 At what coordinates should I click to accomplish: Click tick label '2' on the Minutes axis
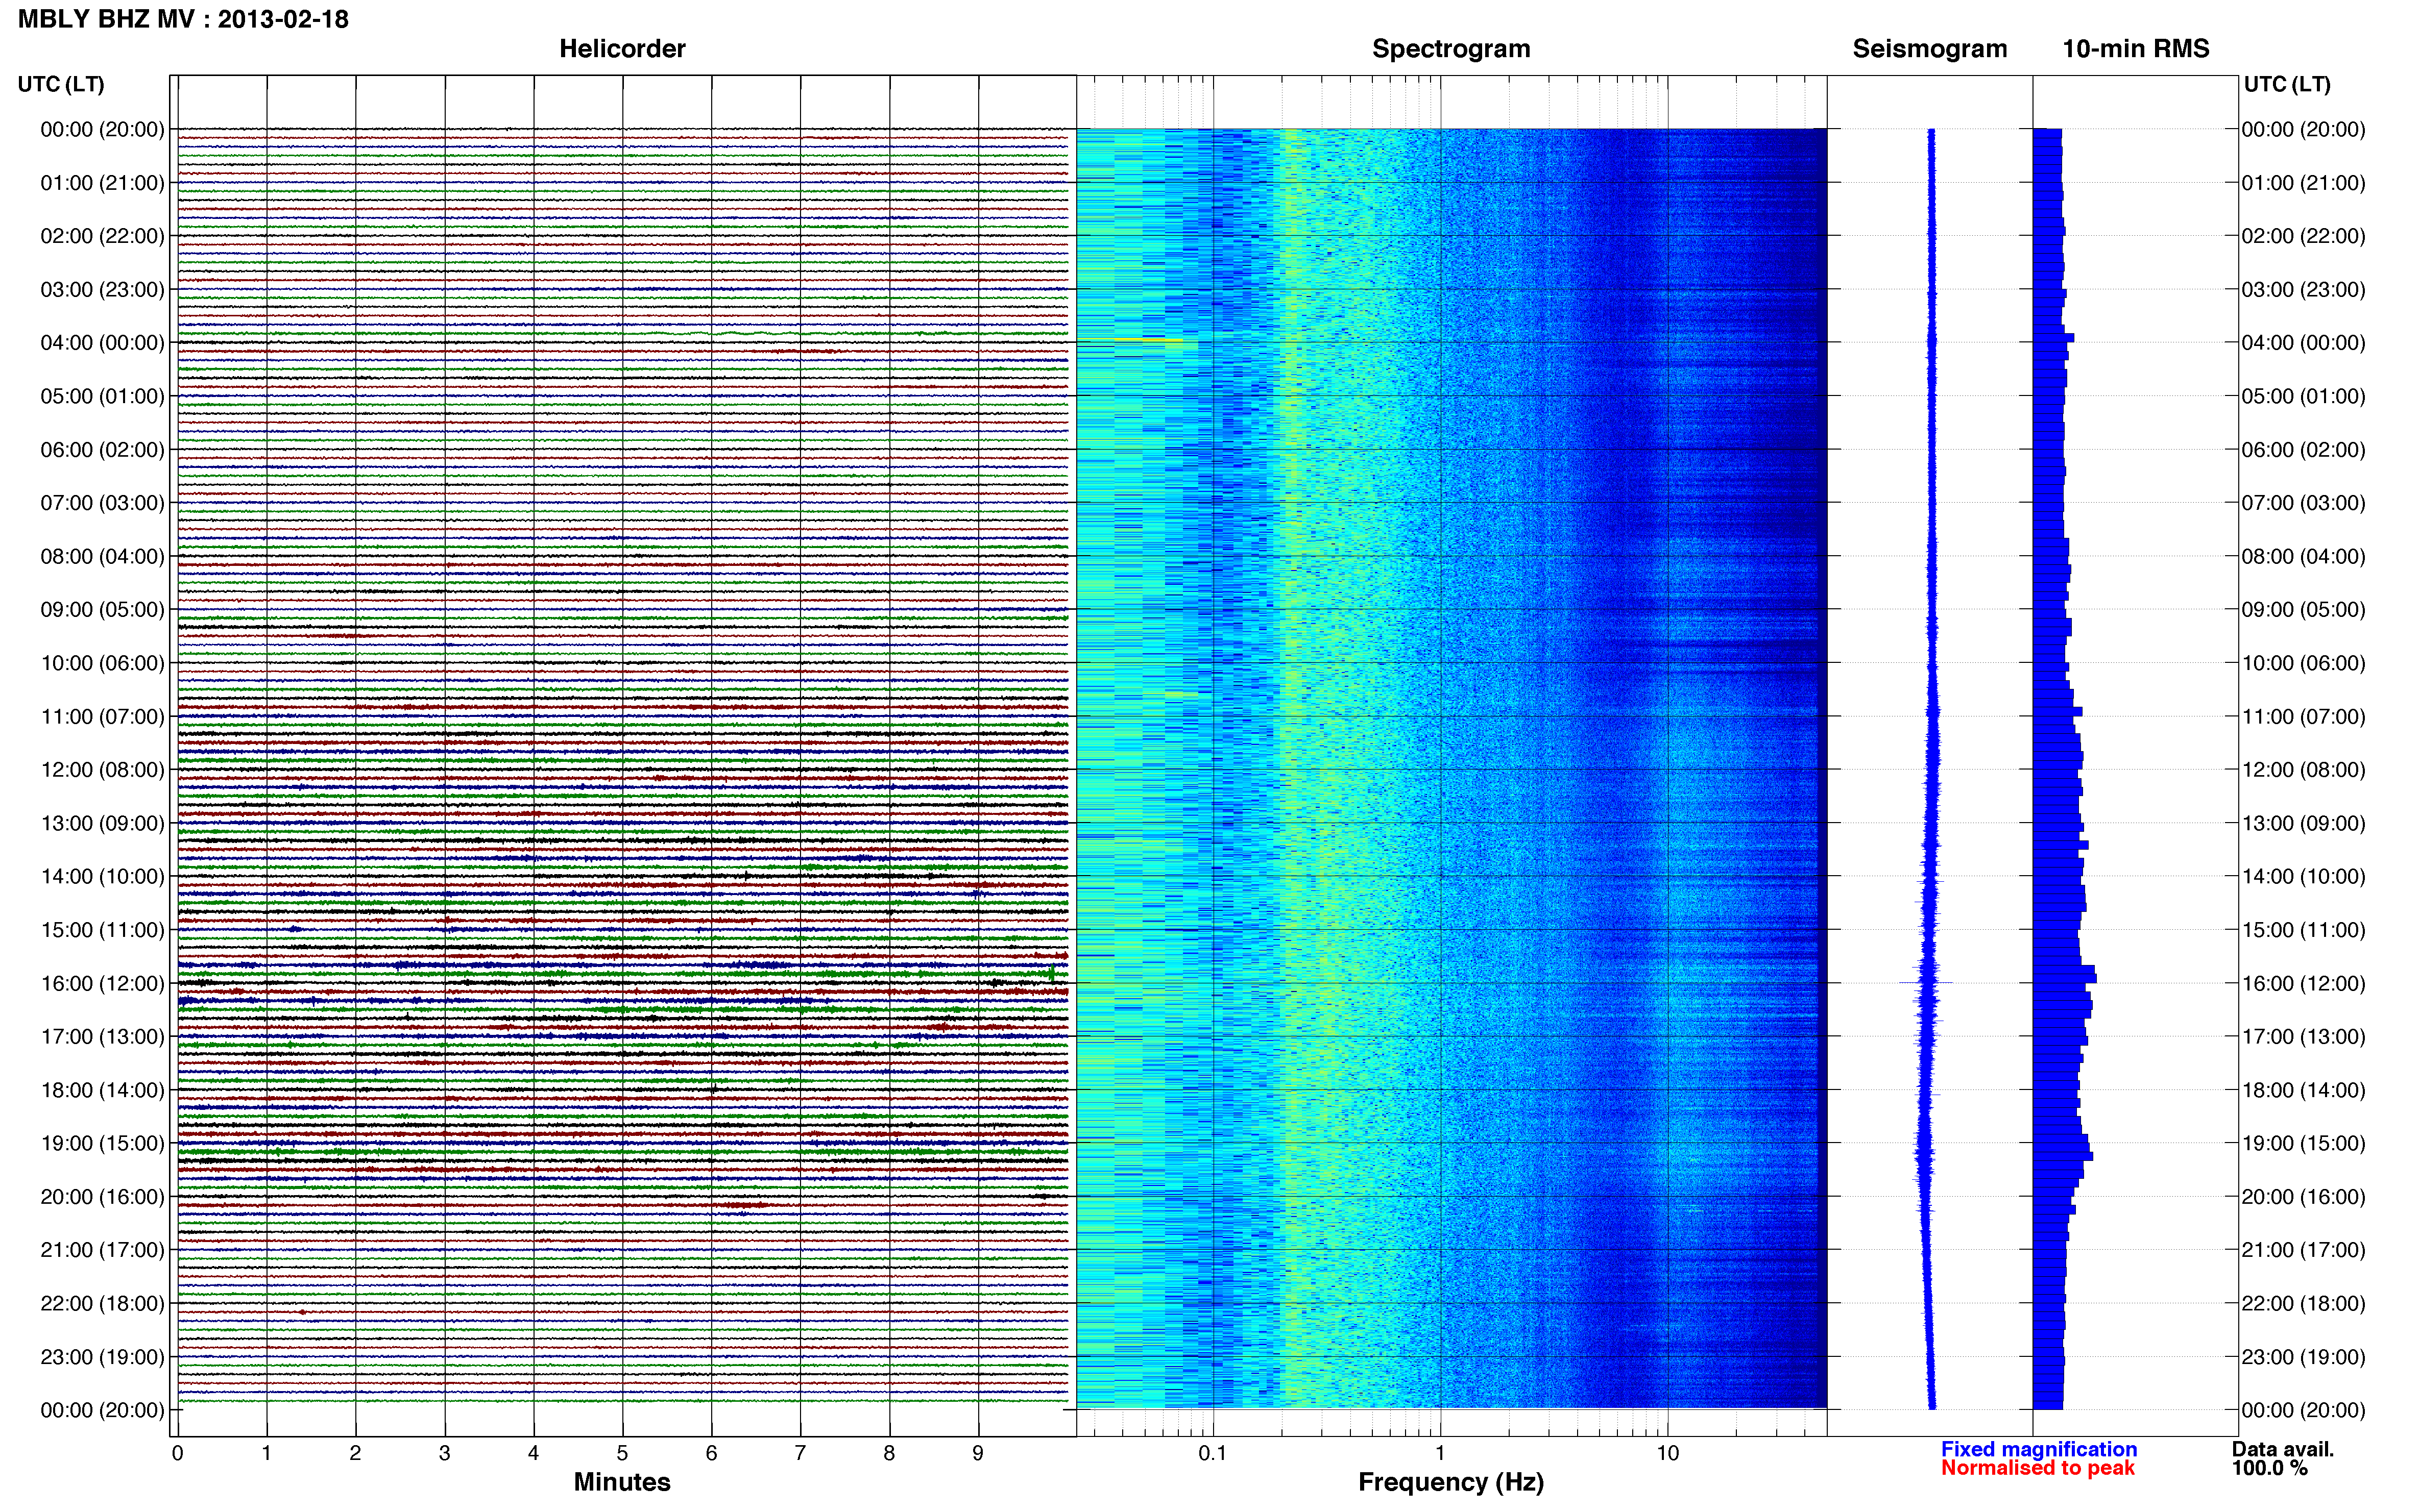click(x=355, y=1453)
